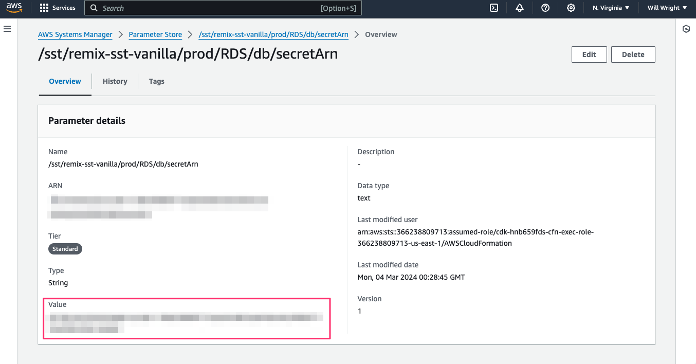
Task: Open the settings gear in the top bar
Action: pyautogui.click(x=571, y=8)
